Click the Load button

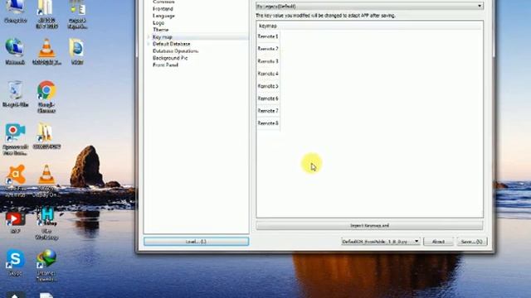(x=196, y=241)
